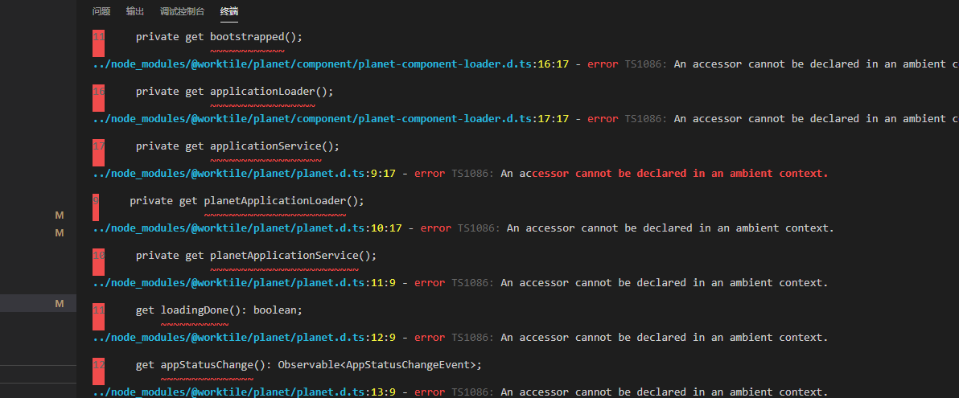Click red line marker before applicationService line
Screen dimensions: 959x398
pyautogui.click(x=98, y=153)
